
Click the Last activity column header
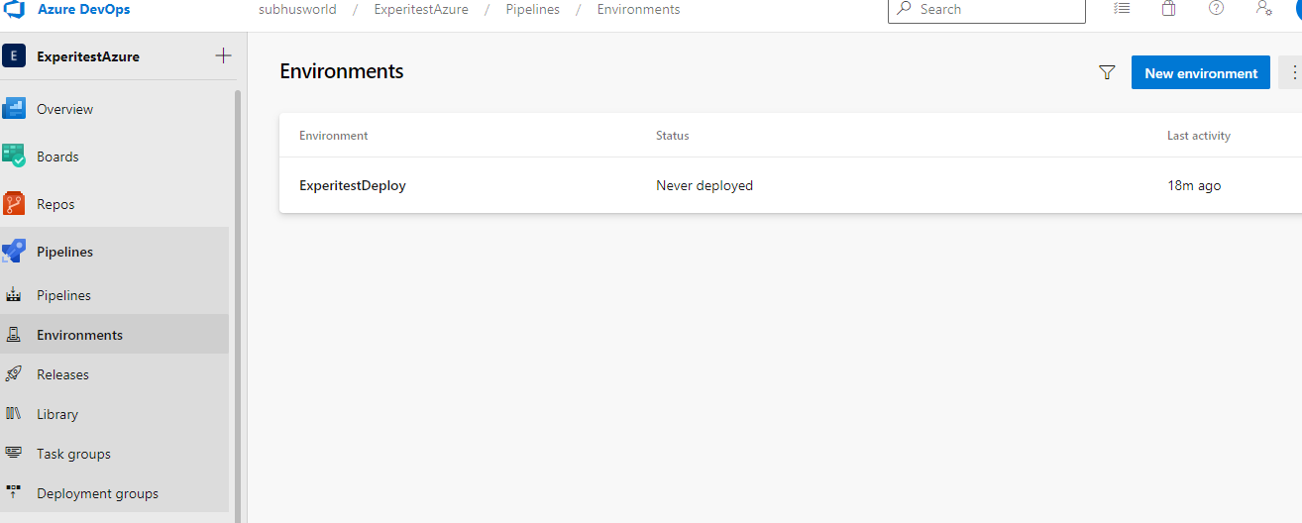tap(1199, 136)
